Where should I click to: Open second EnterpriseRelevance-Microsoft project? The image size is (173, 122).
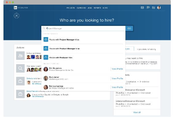pyautogui.click(x=130, y=101)
